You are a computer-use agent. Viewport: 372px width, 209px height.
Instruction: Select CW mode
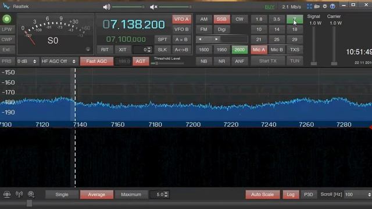(x=239, y=19)
